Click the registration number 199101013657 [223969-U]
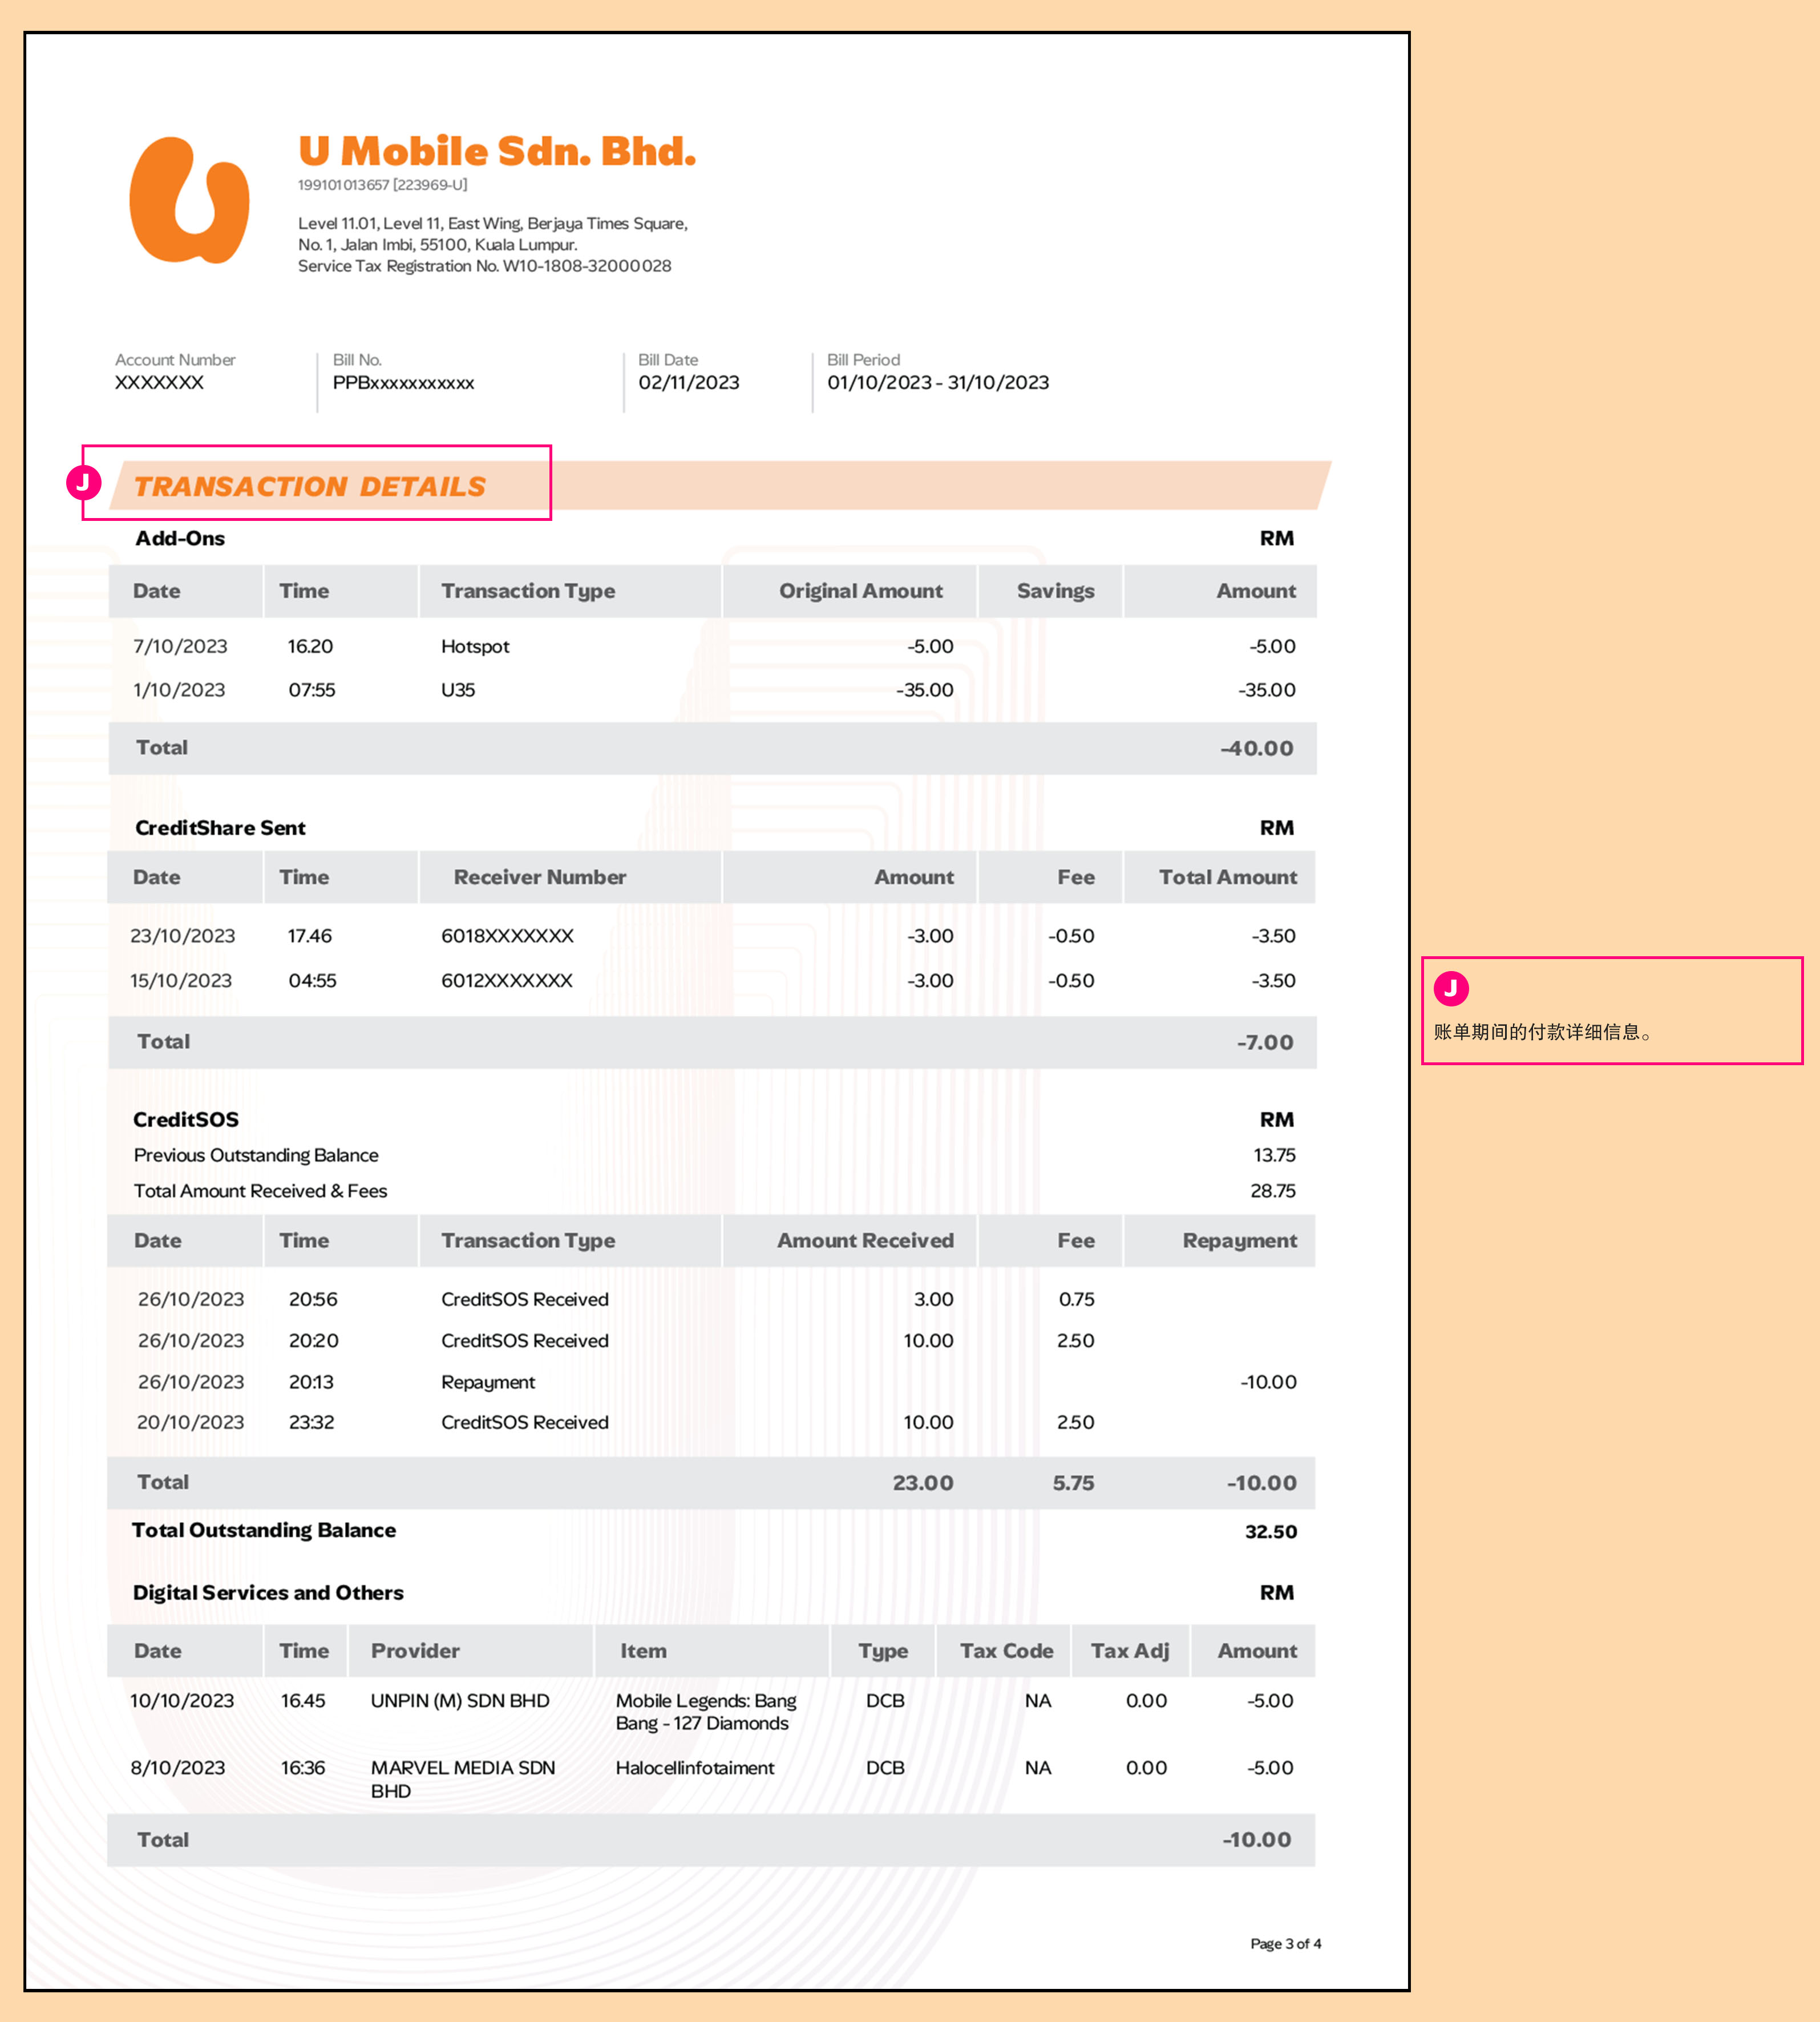The width and height of the screenshot is (1820, 2022). click(x=383, y=185)
